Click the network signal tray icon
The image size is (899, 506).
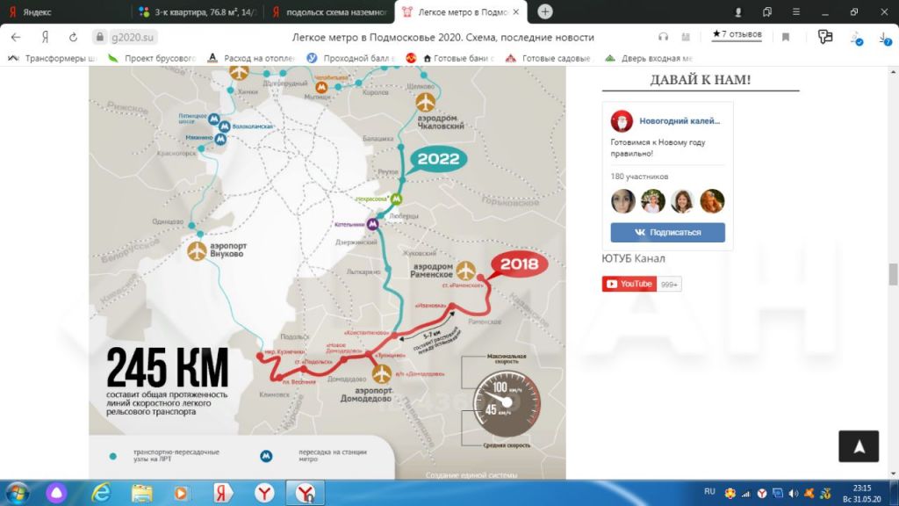tap(746, 494)
